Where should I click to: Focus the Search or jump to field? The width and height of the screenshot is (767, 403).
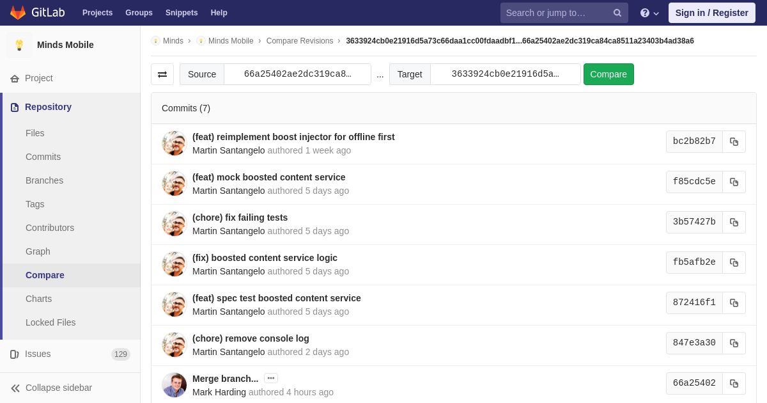pos(555,13)
